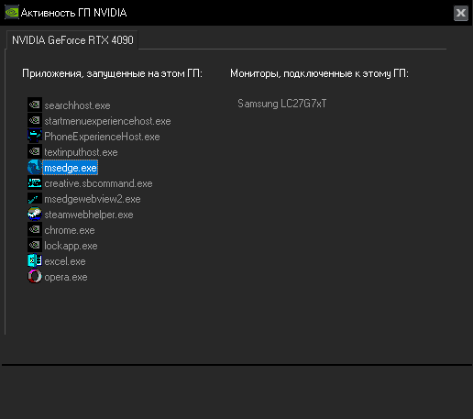Select opera.exe in the list

[66, 277]
